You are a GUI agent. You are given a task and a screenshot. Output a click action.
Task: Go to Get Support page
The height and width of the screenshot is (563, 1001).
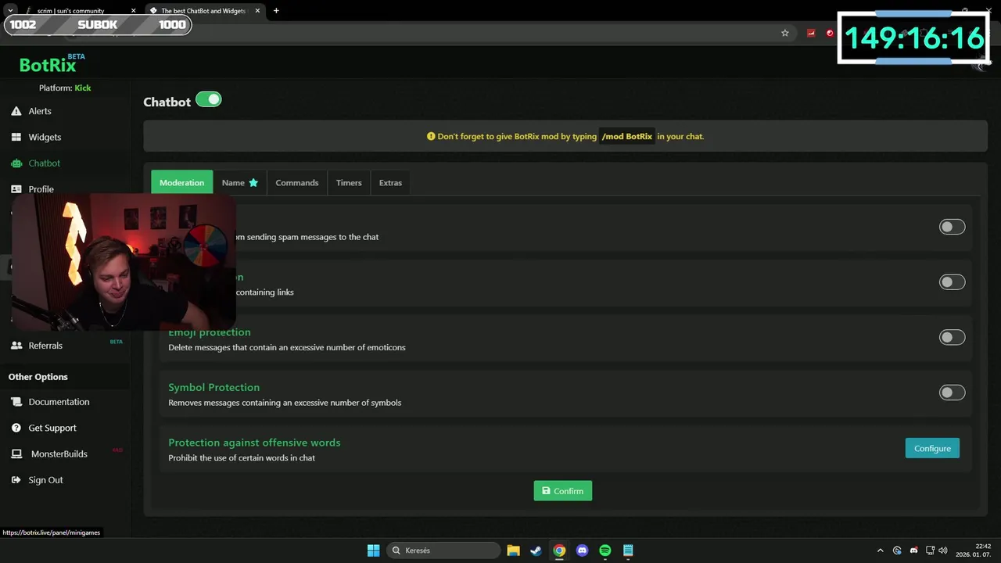click(52, 428)
